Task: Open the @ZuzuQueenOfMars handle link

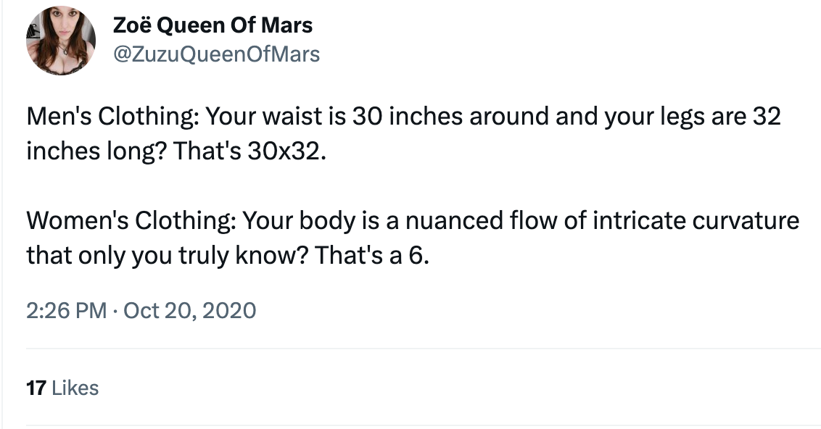Action: pyautogui.click(x=216, y=54)
